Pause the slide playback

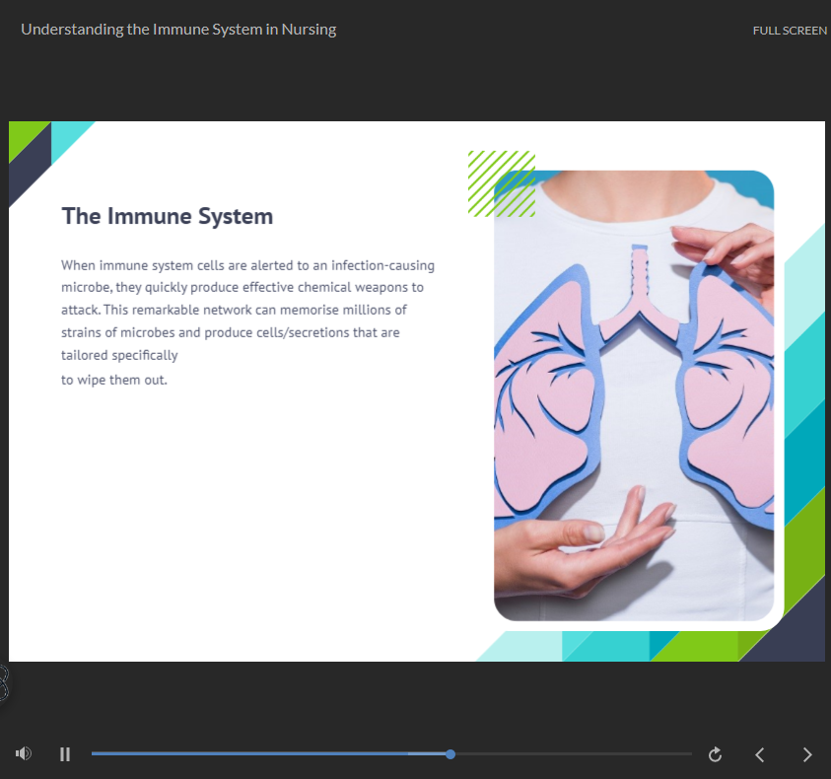coord(65,754)
